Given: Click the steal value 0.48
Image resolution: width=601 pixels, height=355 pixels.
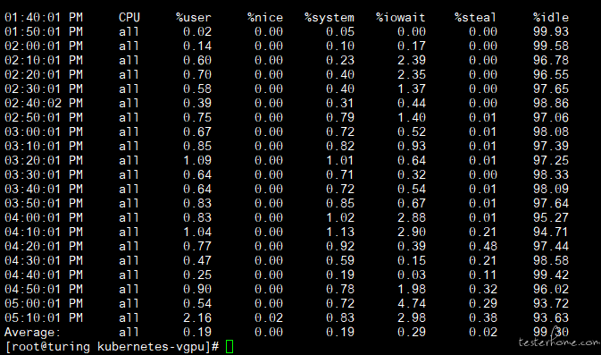Looking at the screenshot, I should [x=483, y=247].
